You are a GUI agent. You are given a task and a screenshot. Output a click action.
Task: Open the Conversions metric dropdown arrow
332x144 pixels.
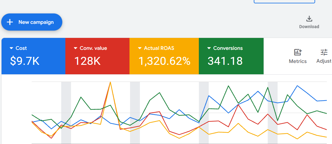209,48
